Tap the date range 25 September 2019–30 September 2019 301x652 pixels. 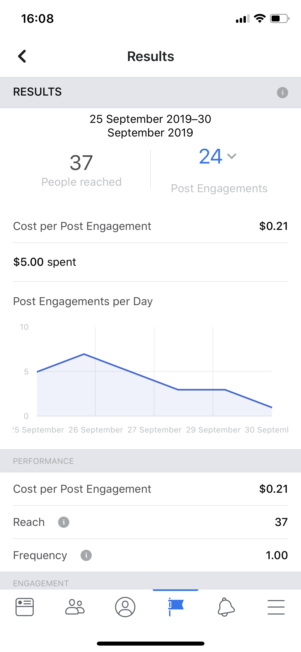[x=150, y=126]
